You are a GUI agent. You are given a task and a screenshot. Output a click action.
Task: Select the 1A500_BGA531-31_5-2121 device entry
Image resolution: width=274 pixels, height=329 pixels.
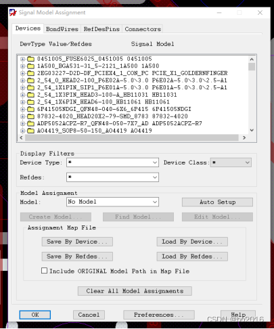point(98,66)
